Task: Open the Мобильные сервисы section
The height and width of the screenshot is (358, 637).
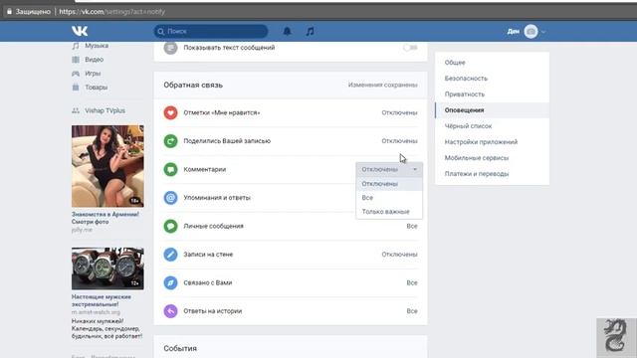Action: pos(492,158)
